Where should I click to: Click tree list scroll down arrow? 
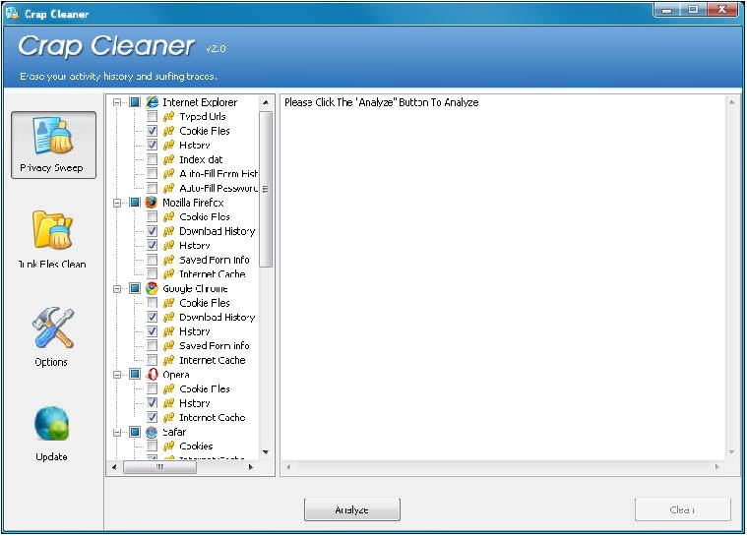pyautogui.click(x=266, y=452)
